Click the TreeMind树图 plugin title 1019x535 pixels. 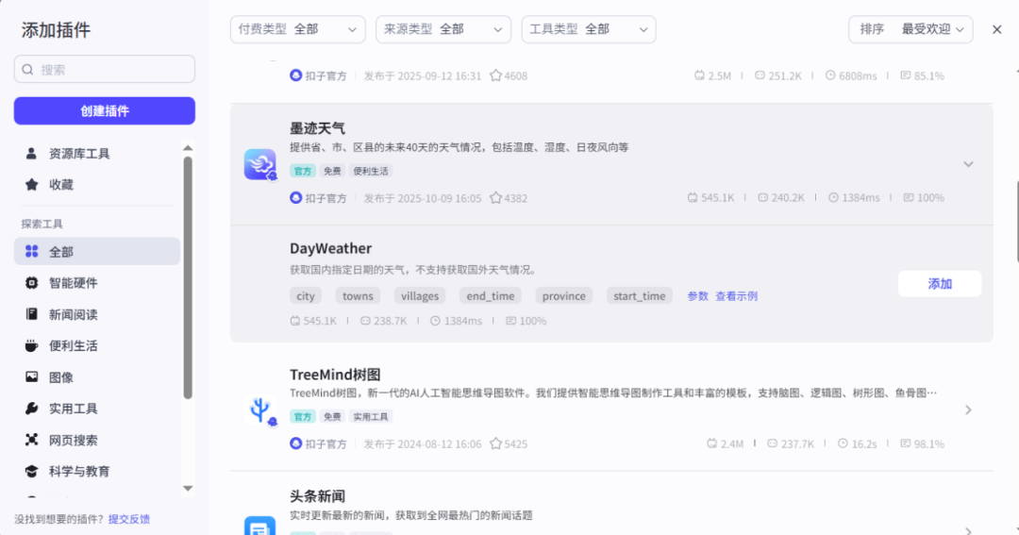[x=335, y=375]
